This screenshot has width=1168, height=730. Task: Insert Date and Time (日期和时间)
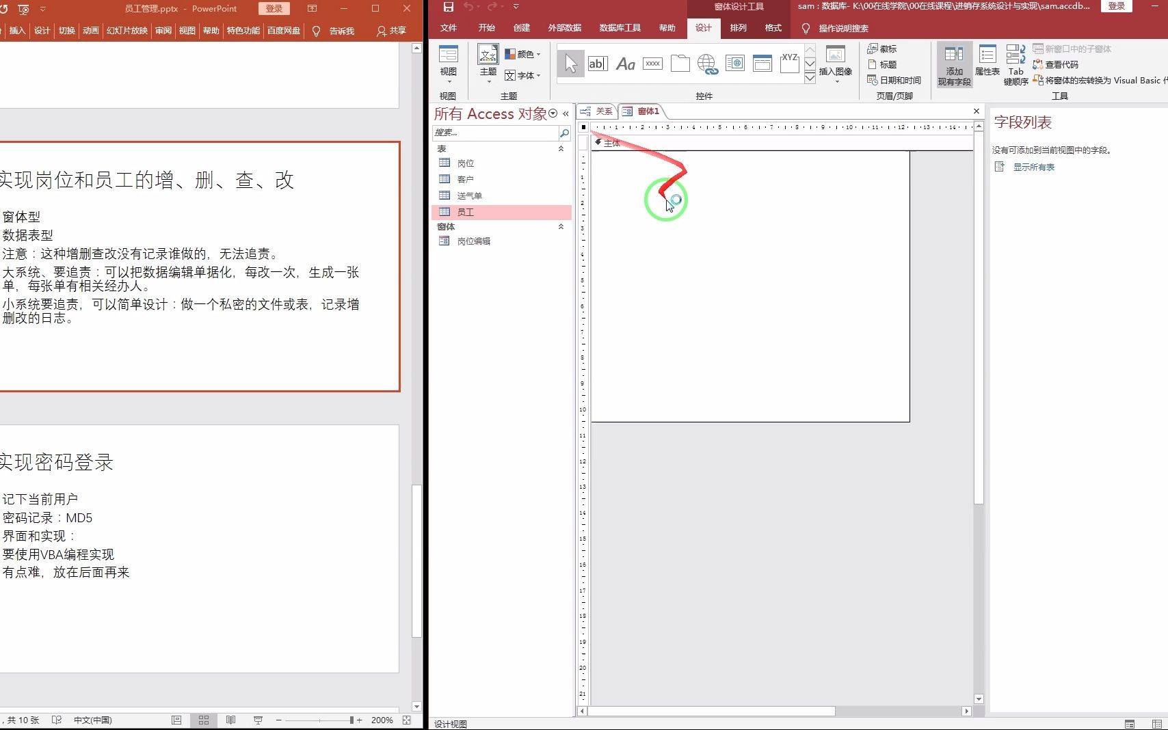[x=894, y=80]
